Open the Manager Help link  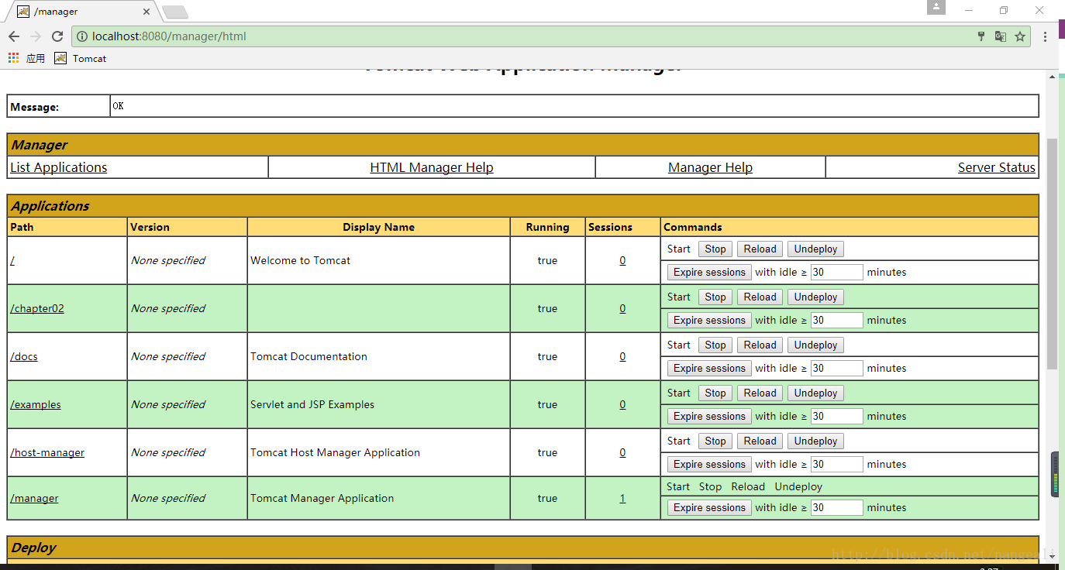click(x=710, y=167)
